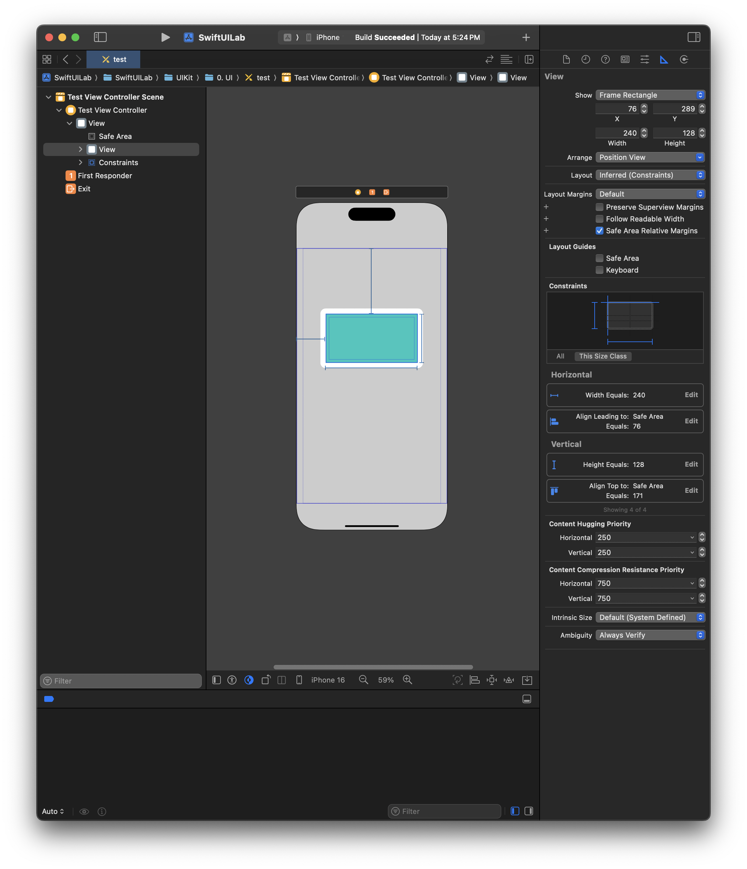The image size is (747, 869).
Task: Uncheck Safe Area Relative Margins
Action: point(599,230)
